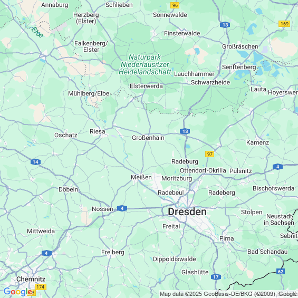Image resolution: width=298 pixels, height=298 pixels.
Task: Click the yellow 96 road shield near Sonnewalde
Action: (175, 5)
